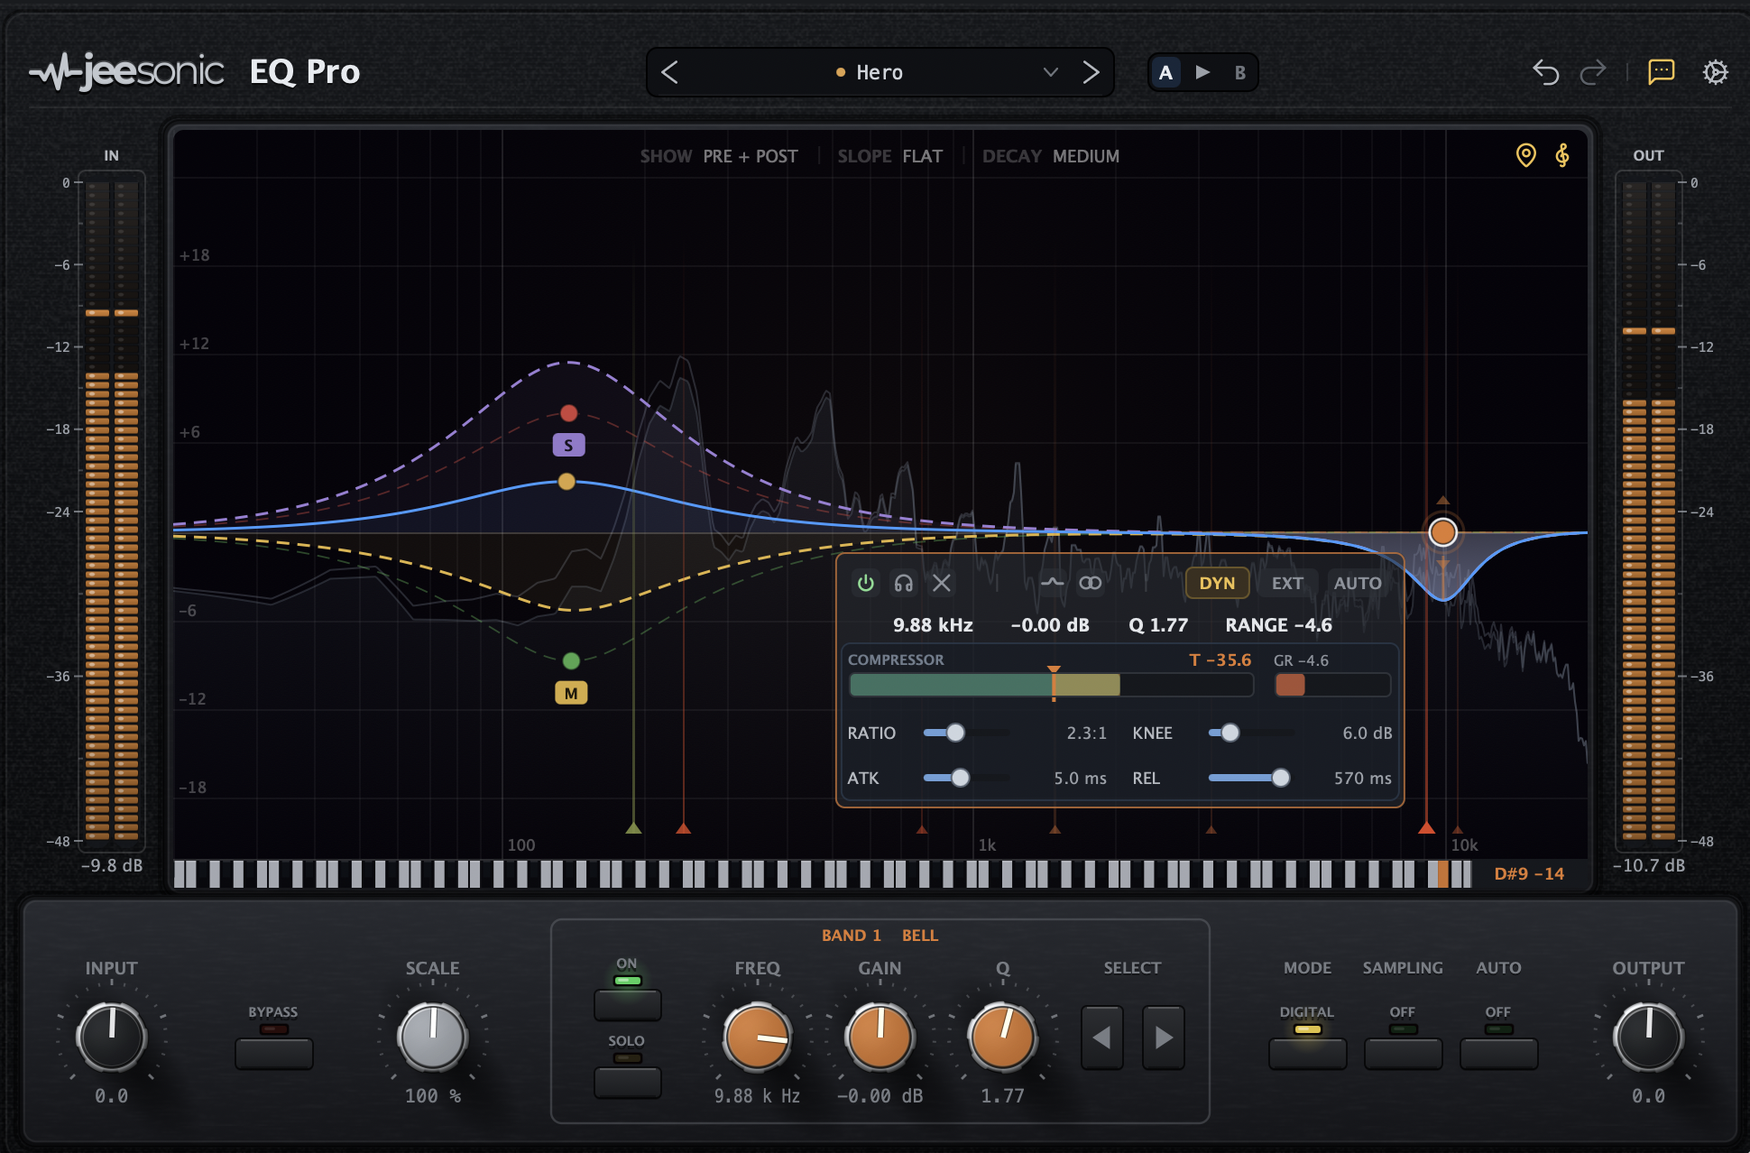
Task: Adjust the ATK slider handle
Action: (x=961, y=778)
